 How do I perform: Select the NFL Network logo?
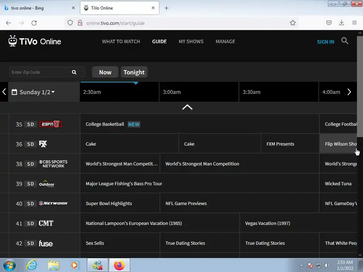click(53, 203)
